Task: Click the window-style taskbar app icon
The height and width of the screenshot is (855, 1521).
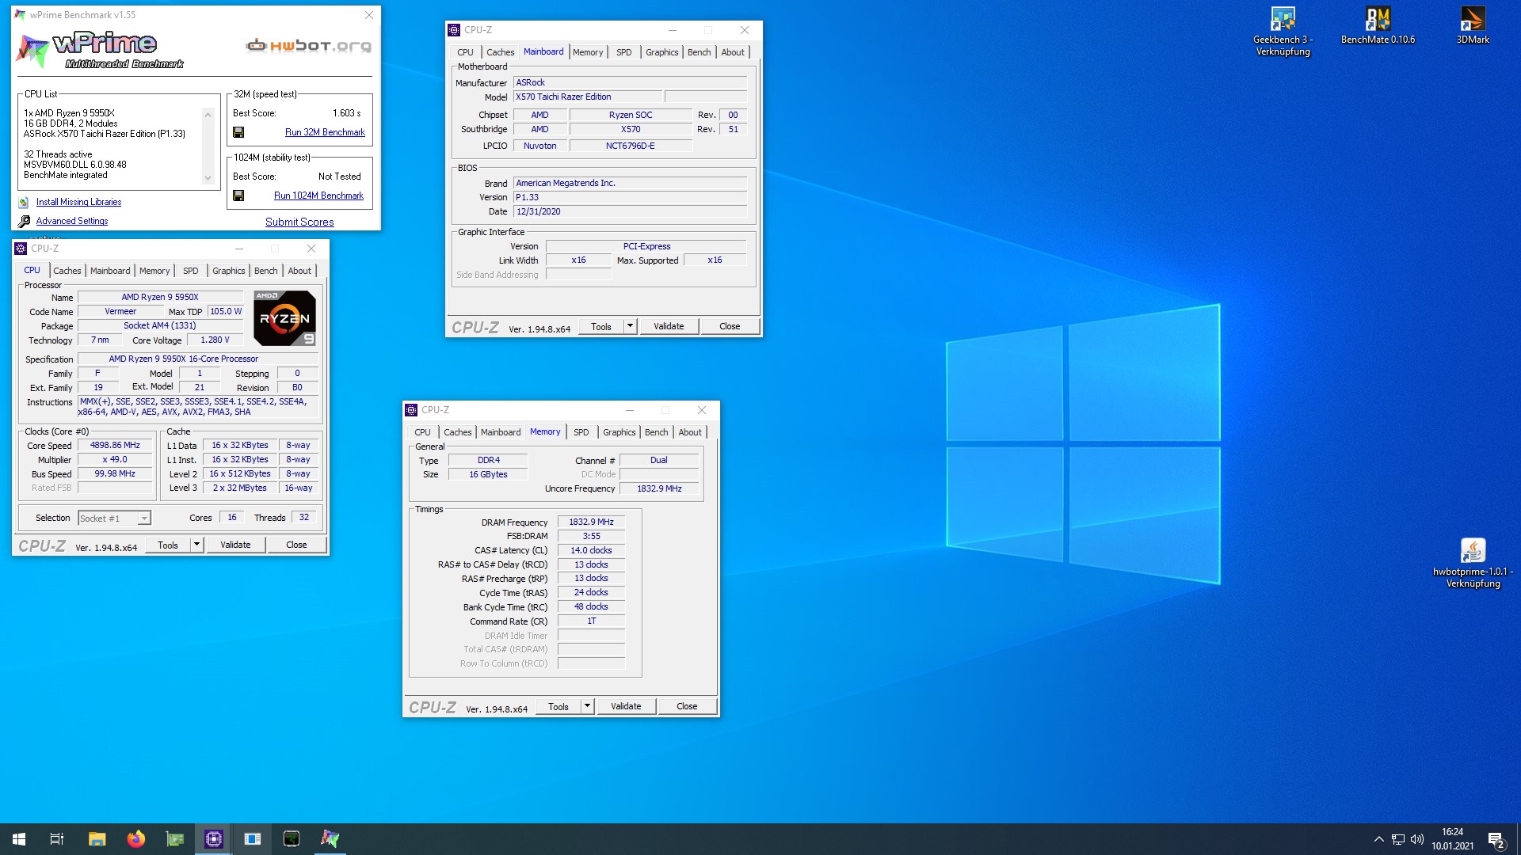Action: coord(253,839)
